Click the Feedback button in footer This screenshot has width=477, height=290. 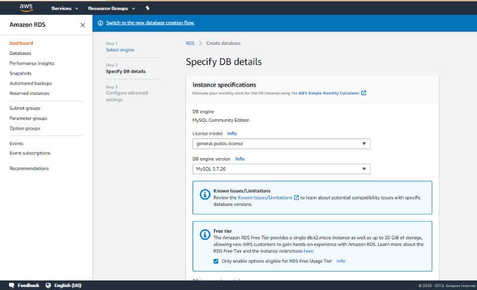pyautogui.click(x=28, y=285)
